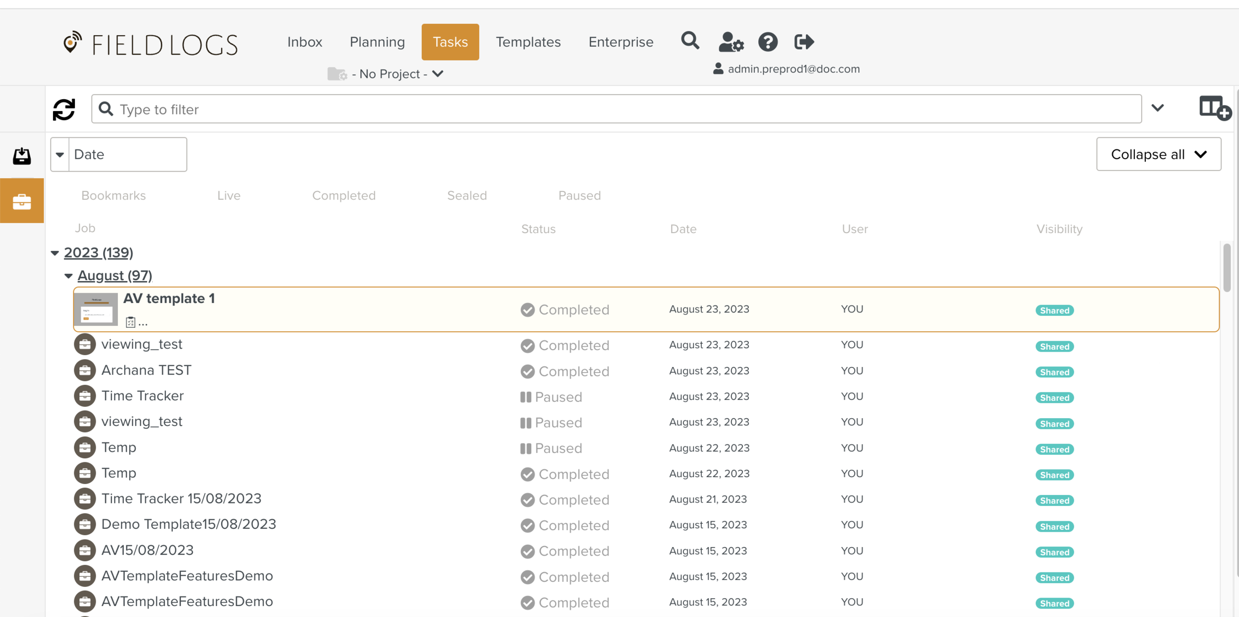Open the Planning tab
Viewport: 1239px width, 617px height.
pyautogui.click(x=377, y=42)
